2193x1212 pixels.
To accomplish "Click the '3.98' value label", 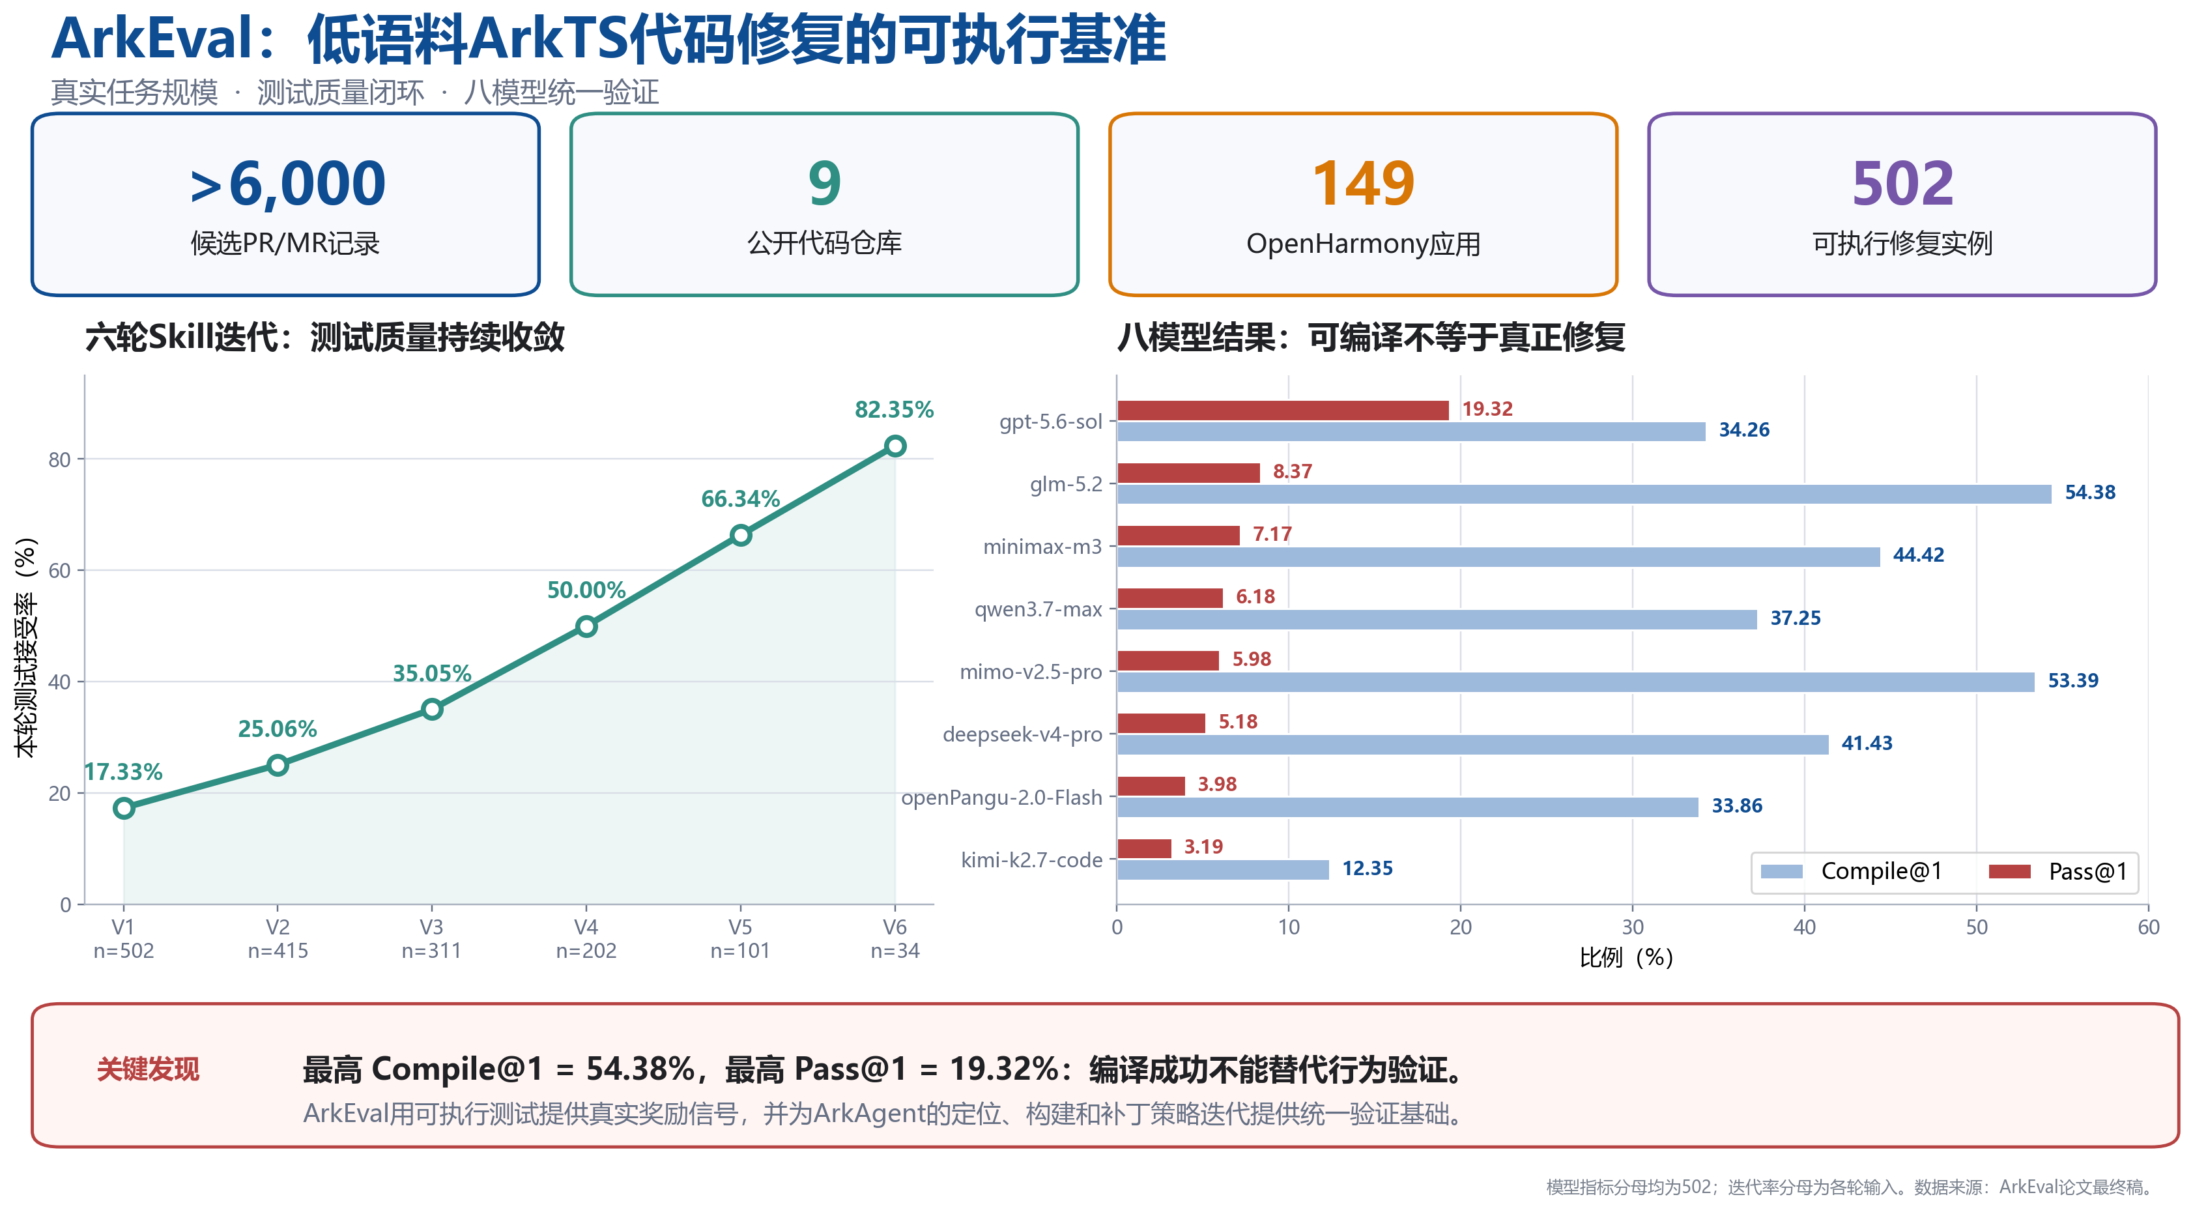I will (x=1216, y=784).
